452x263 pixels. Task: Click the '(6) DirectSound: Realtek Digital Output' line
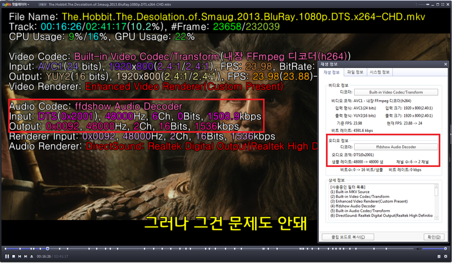click(x=381, y=215)
